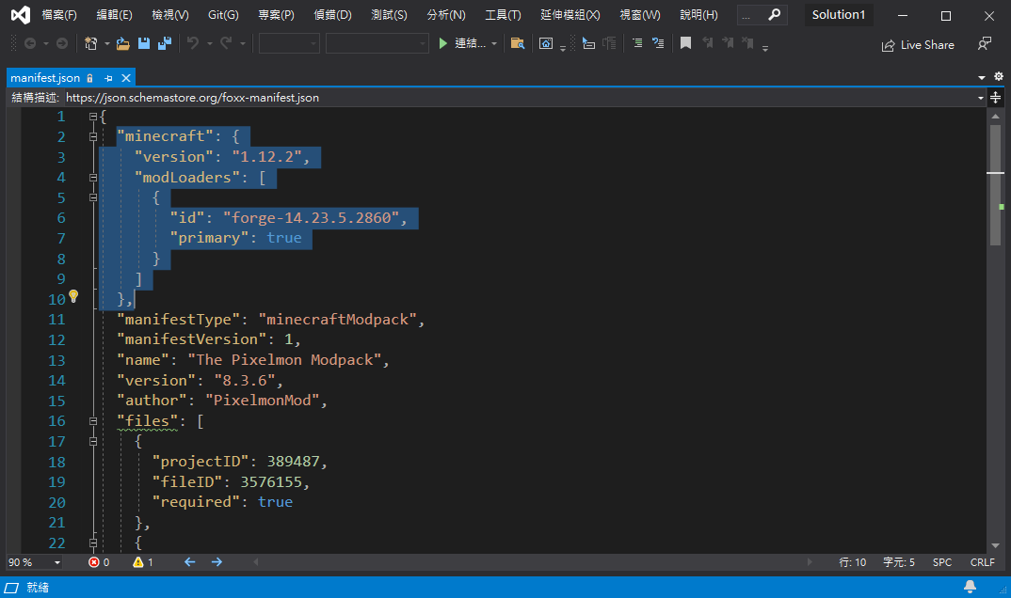The image size is (1011, 598).
Task: Click the Redo arrow icon
Action: (226, 43)
